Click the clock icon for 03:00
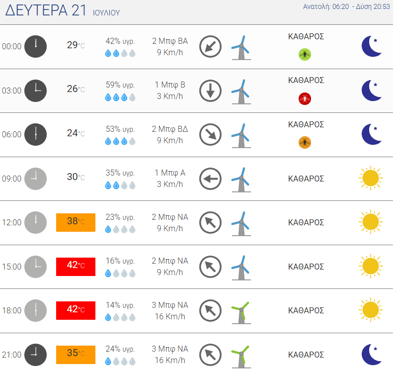Screen dimensions: 393x371 [x=35, y=91]
